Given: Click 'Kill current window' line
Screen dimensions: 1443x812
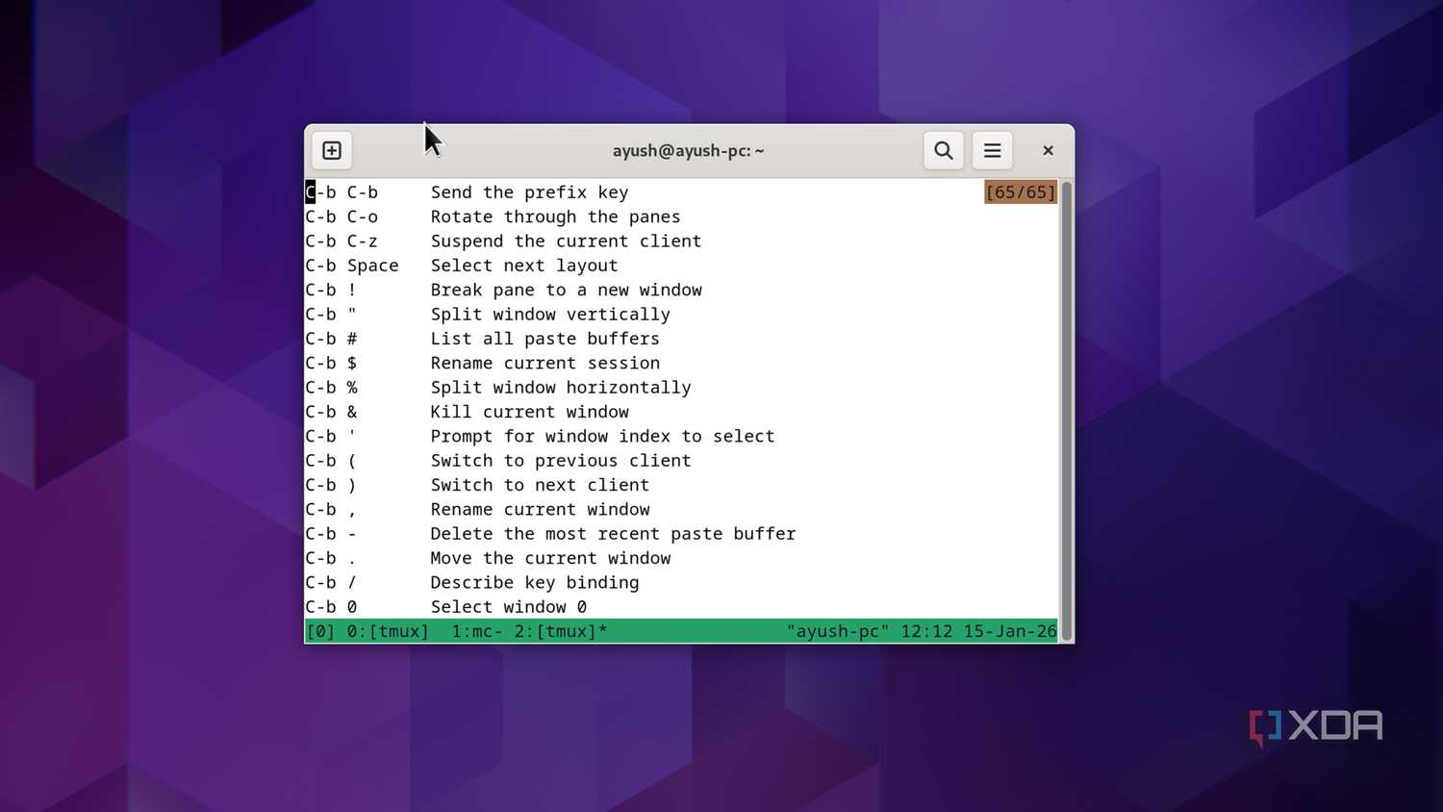Looking at the screenshot, I should pos(529,412).
